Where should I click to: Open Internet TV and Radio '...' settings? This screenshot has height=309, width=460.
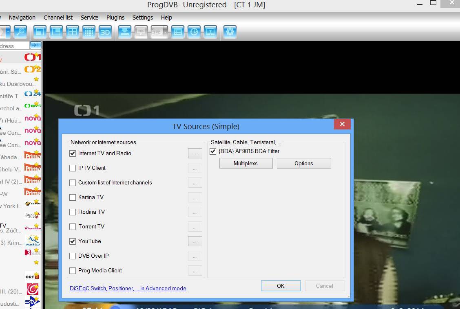click(x=195, y=153)
